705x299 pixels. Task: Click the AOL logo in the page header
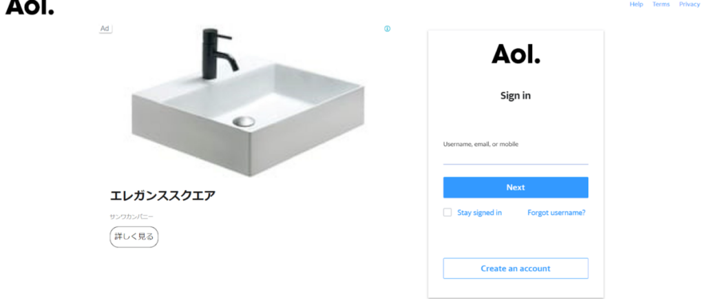[x=30, y=6]
